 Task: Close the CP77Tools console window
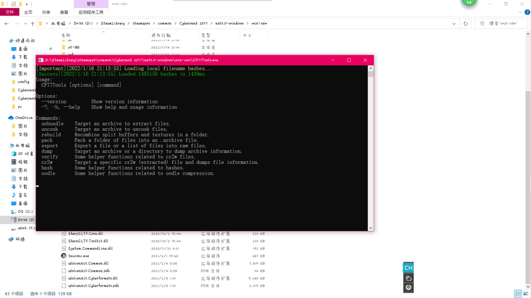point(365,60)
